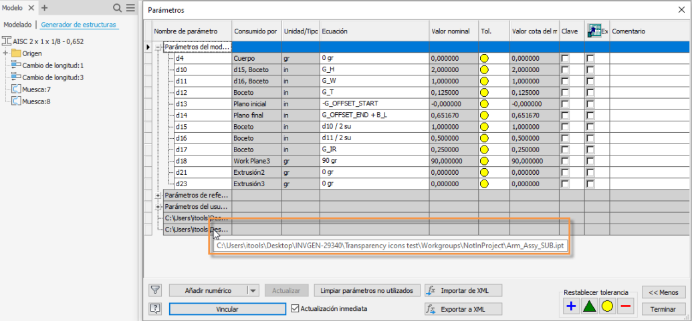Close the Parámetros dialog
Image resolution: width=692 pixels, height=321 pixels.
pos(682,10)
